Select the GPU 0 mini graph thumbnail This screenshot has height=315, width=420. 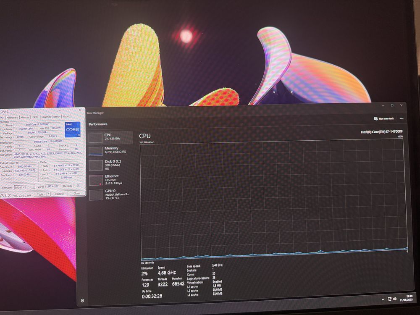click(x=96, y=195)
